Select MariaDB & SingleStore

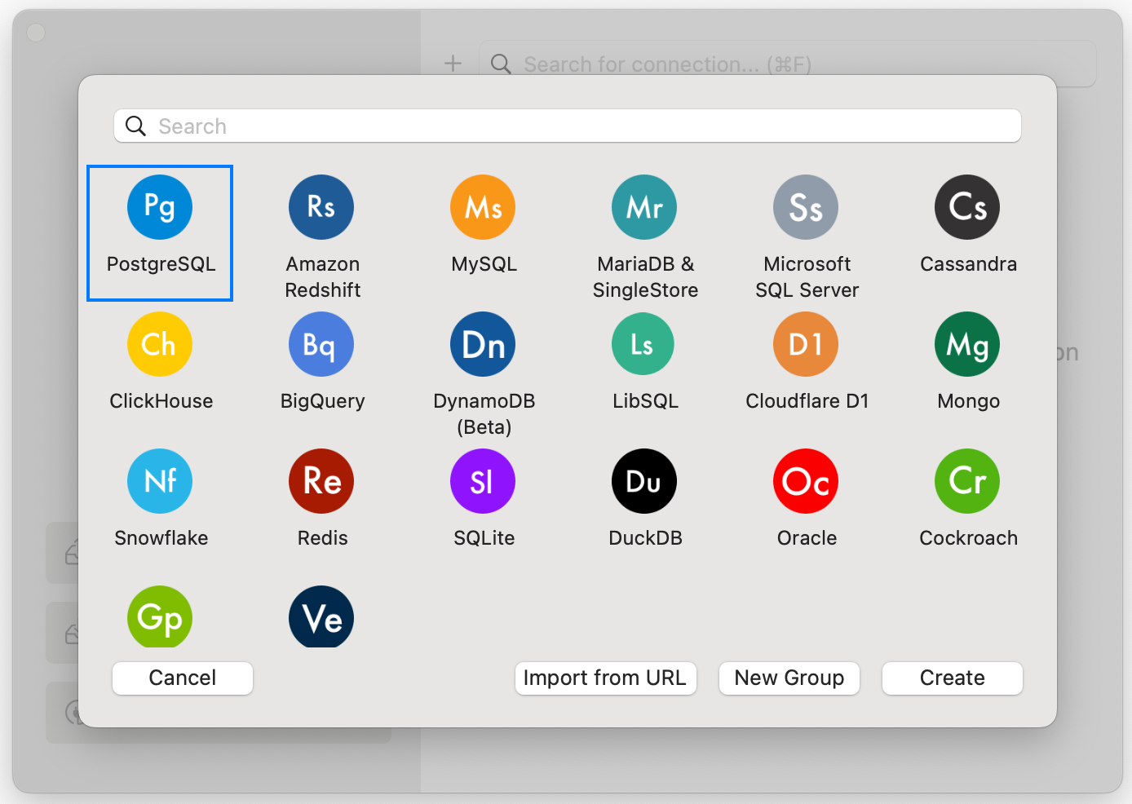644,207
